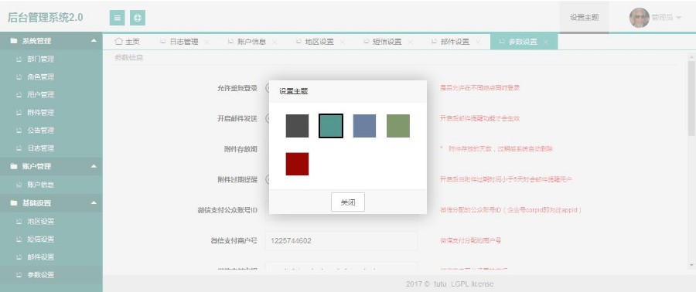The width and height of the screenshot is (696, 292).
Task: Choose the dark gray theme swatch
Action: pos(297,126)
